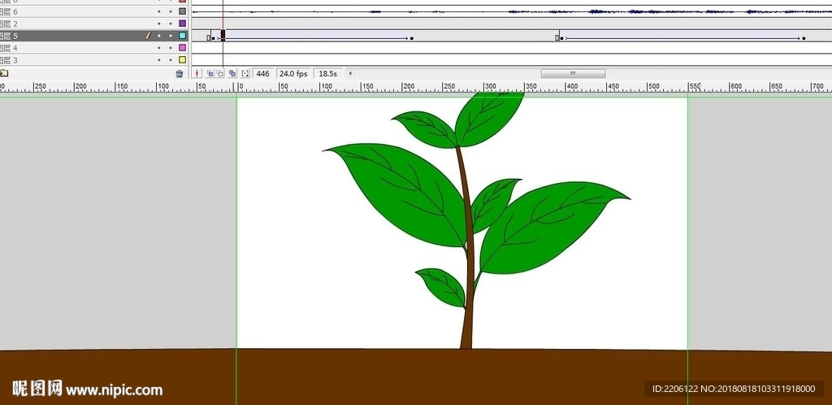Click the yellow outline swatch of layer 3

coord(183,60)
